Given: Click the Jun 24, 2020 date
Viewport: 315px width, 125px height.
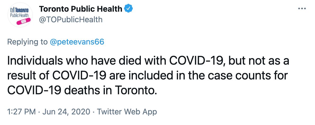Looking at the screenshot, I should pos(66,112).
